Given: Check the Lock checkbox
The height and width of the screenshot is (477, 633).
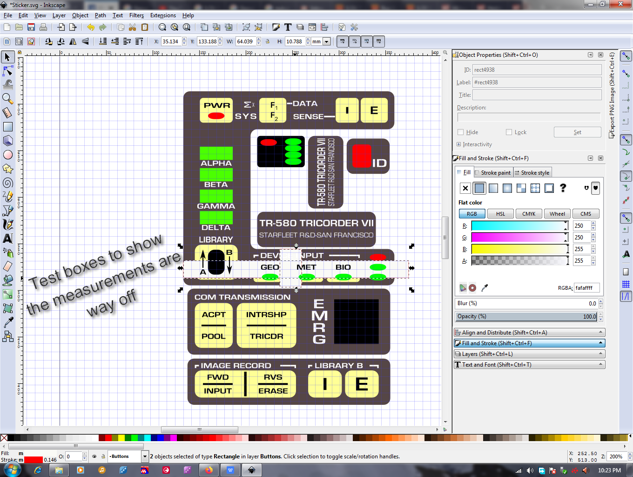Looking at the screenshot, I should [x=509, y=132].
